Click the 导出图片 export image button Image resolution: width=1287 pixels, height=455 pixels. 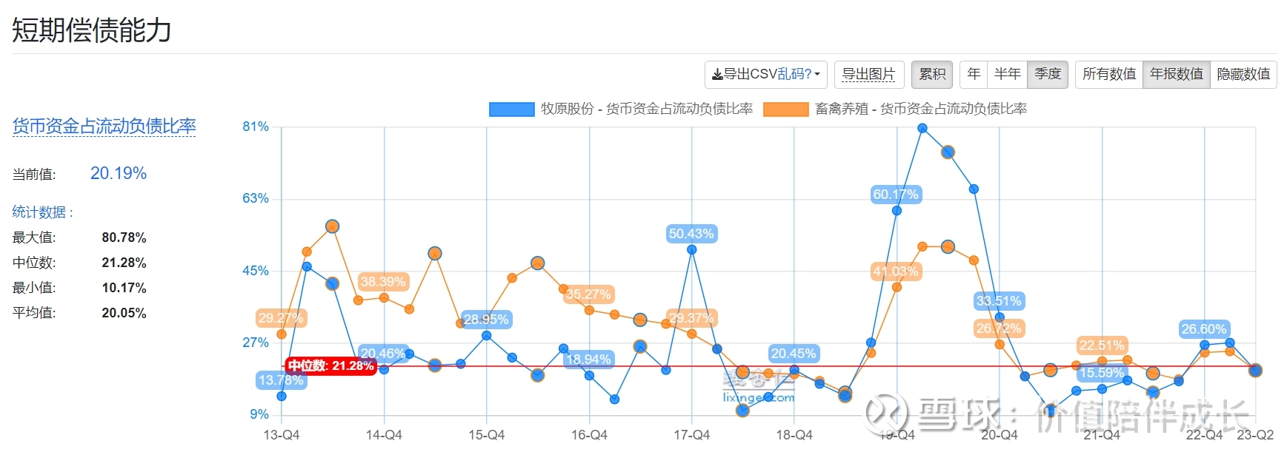click(x=869, y=74)
